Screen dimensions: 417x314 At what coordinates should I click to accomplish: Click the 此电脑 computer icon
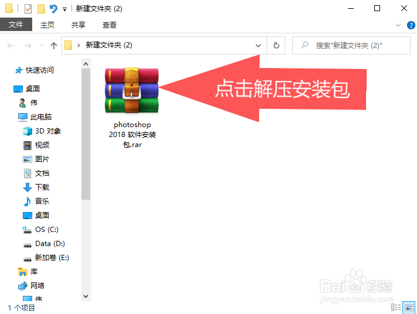pyautogui.click(x=23, y=117)
